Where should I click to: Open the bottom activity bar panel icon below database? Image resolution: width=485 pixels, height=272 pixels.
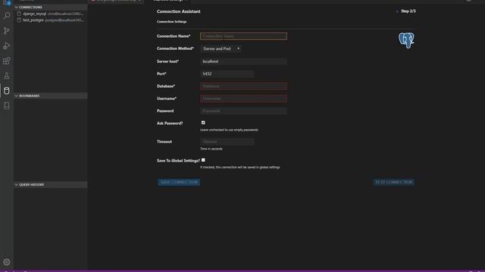(7, 106)
